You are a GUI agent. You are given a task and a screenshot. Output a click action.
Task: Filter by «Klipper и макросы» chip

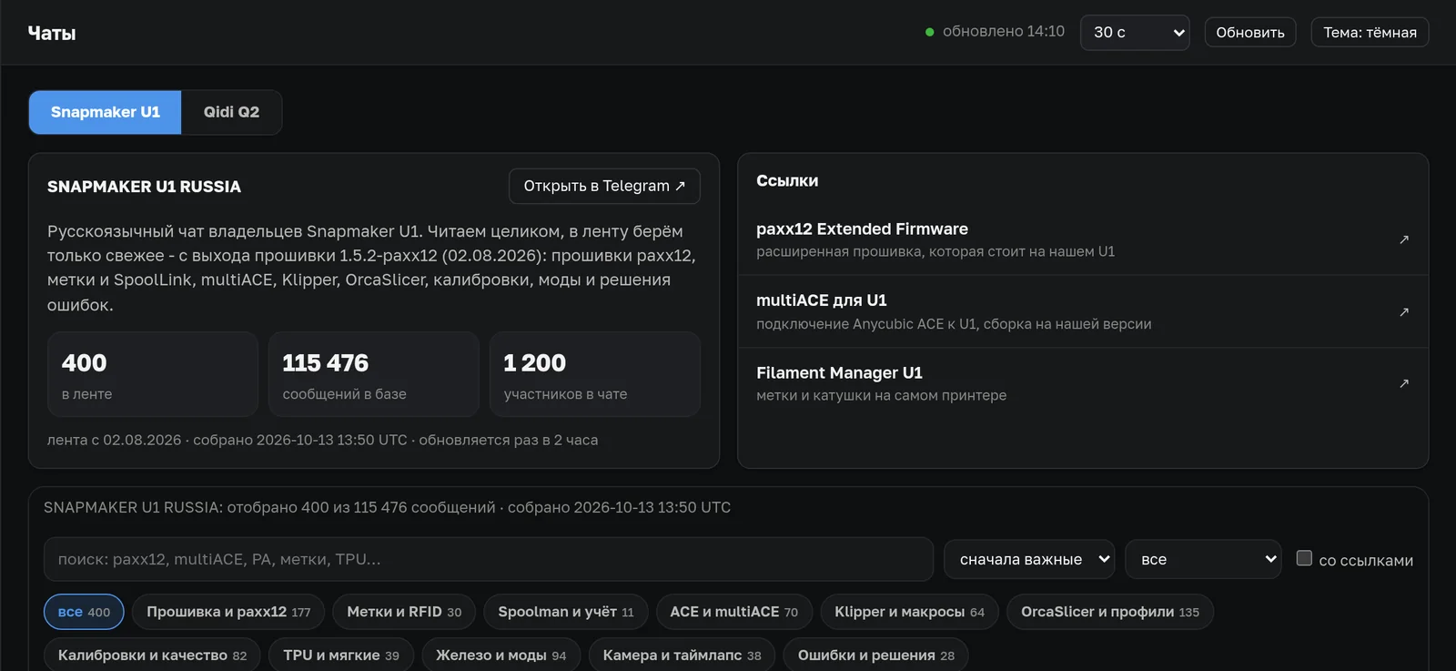click(909, 612)
